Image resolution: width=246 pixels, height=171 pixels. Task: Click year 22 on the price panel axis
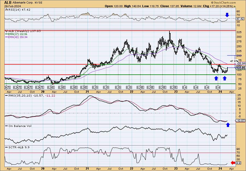coord(131,92)
